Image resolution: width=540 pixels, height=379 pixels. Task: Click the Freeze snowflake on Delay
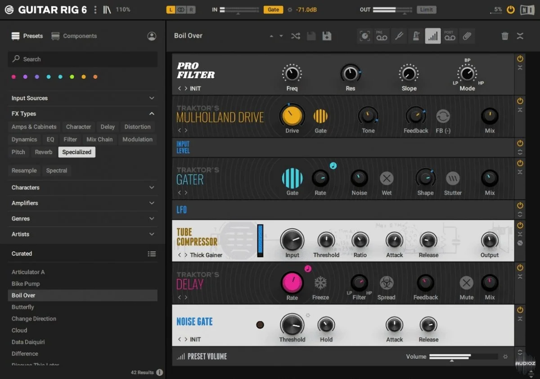pyautogui.click(x=320, y=283)
